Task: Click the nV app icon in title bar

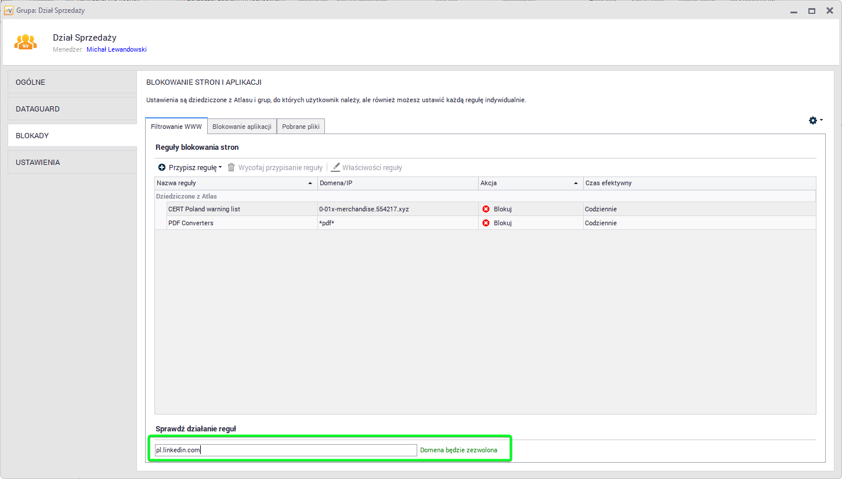Action: coord(9,10)
